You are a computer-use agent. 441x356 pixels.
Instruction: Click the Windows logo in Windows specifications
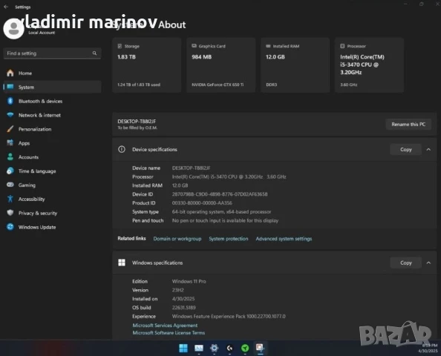click(122, 263)
